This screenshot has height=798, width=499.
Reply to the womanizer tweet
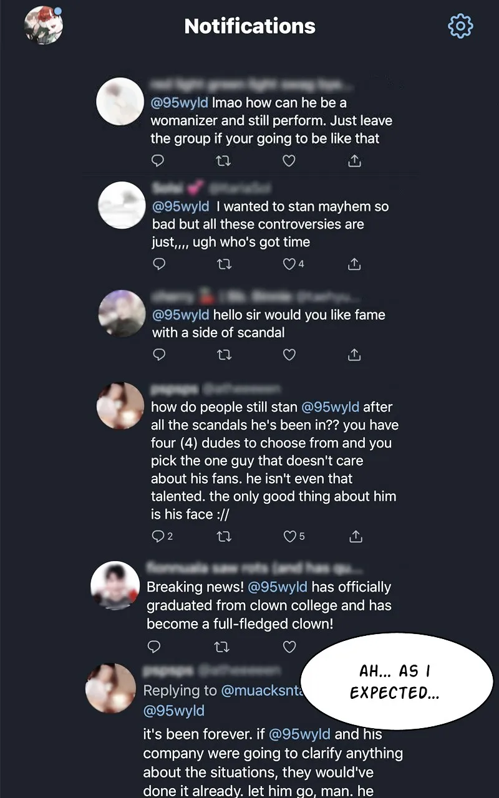click(158, 161)
